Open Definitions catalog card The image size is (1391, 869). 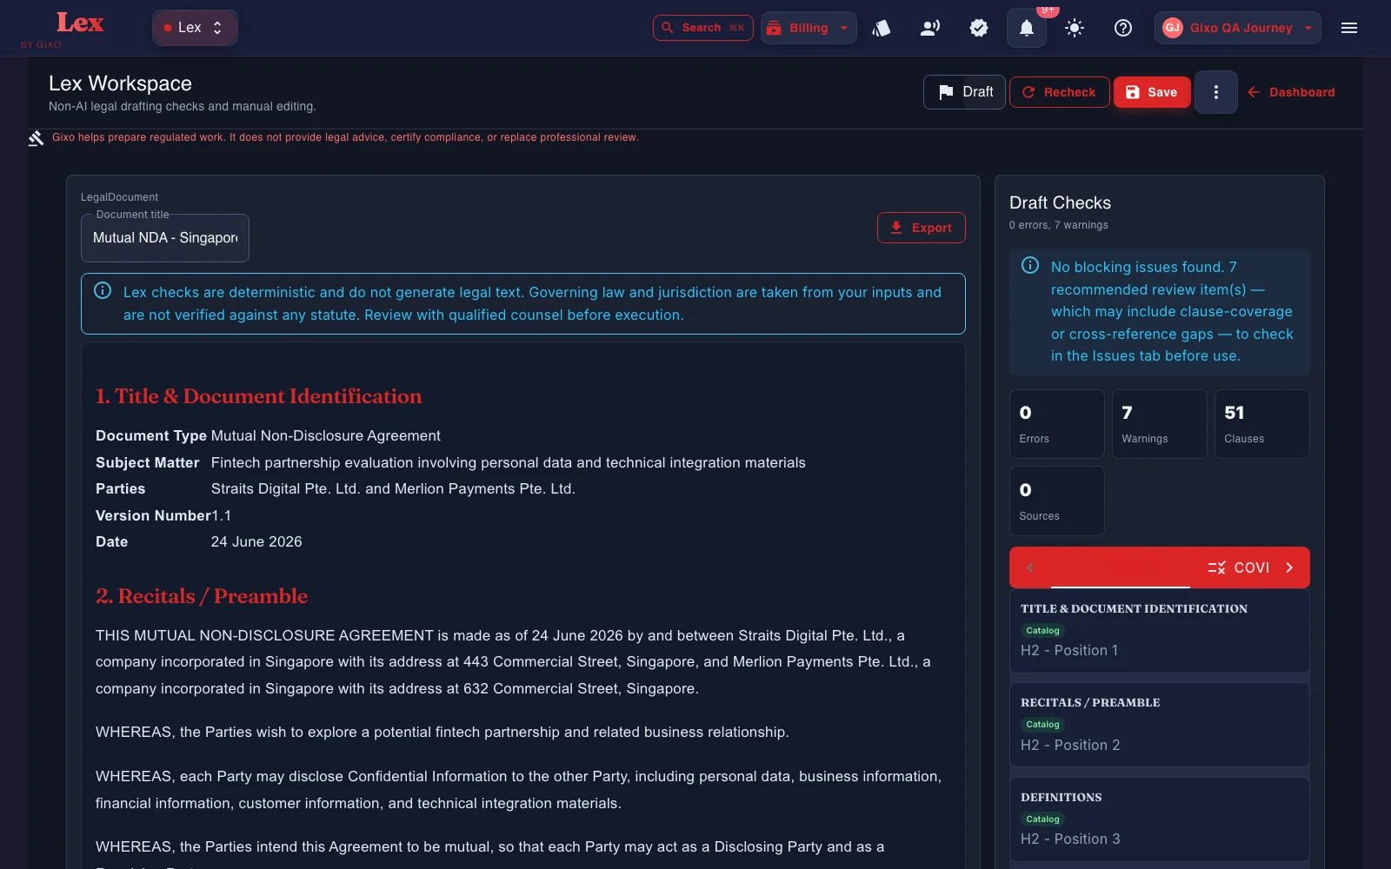1160,819
